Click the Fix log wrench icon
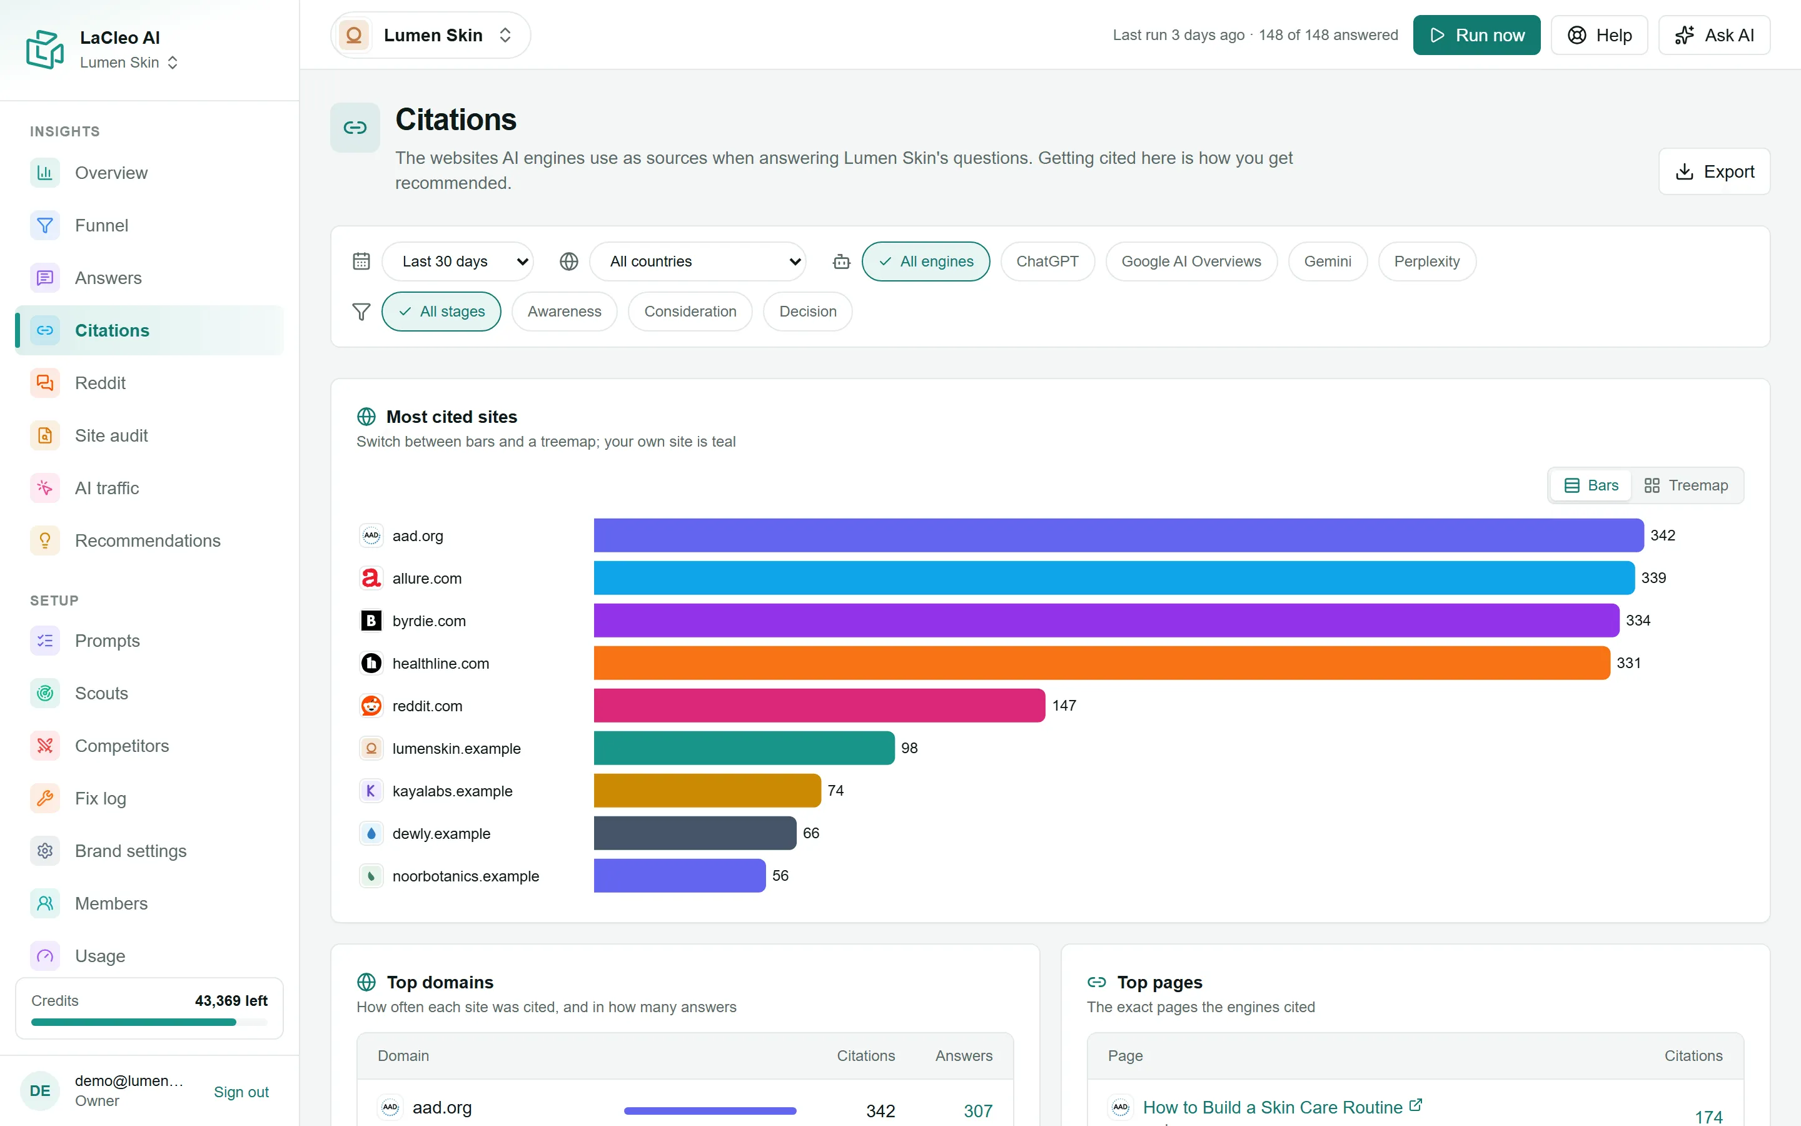Viewport: 1801px width, 1126px height. tap(44, 798)
